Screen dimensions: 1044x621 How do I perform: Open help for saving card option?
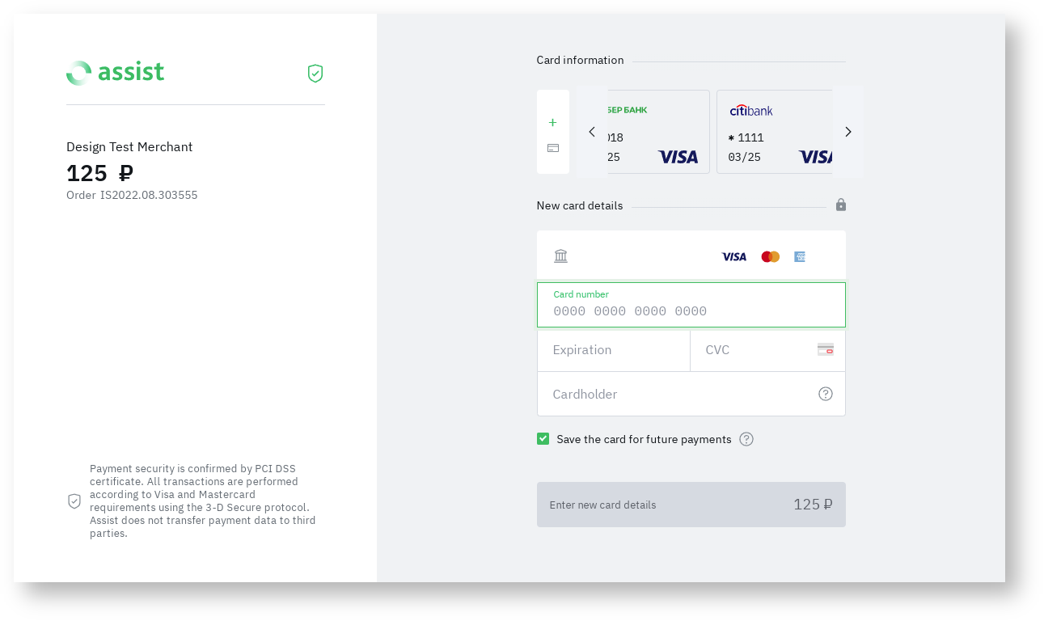click(746, 439)
